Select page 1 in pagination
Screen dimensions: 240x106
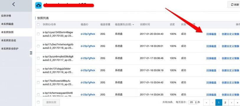[x=219, y=102]
